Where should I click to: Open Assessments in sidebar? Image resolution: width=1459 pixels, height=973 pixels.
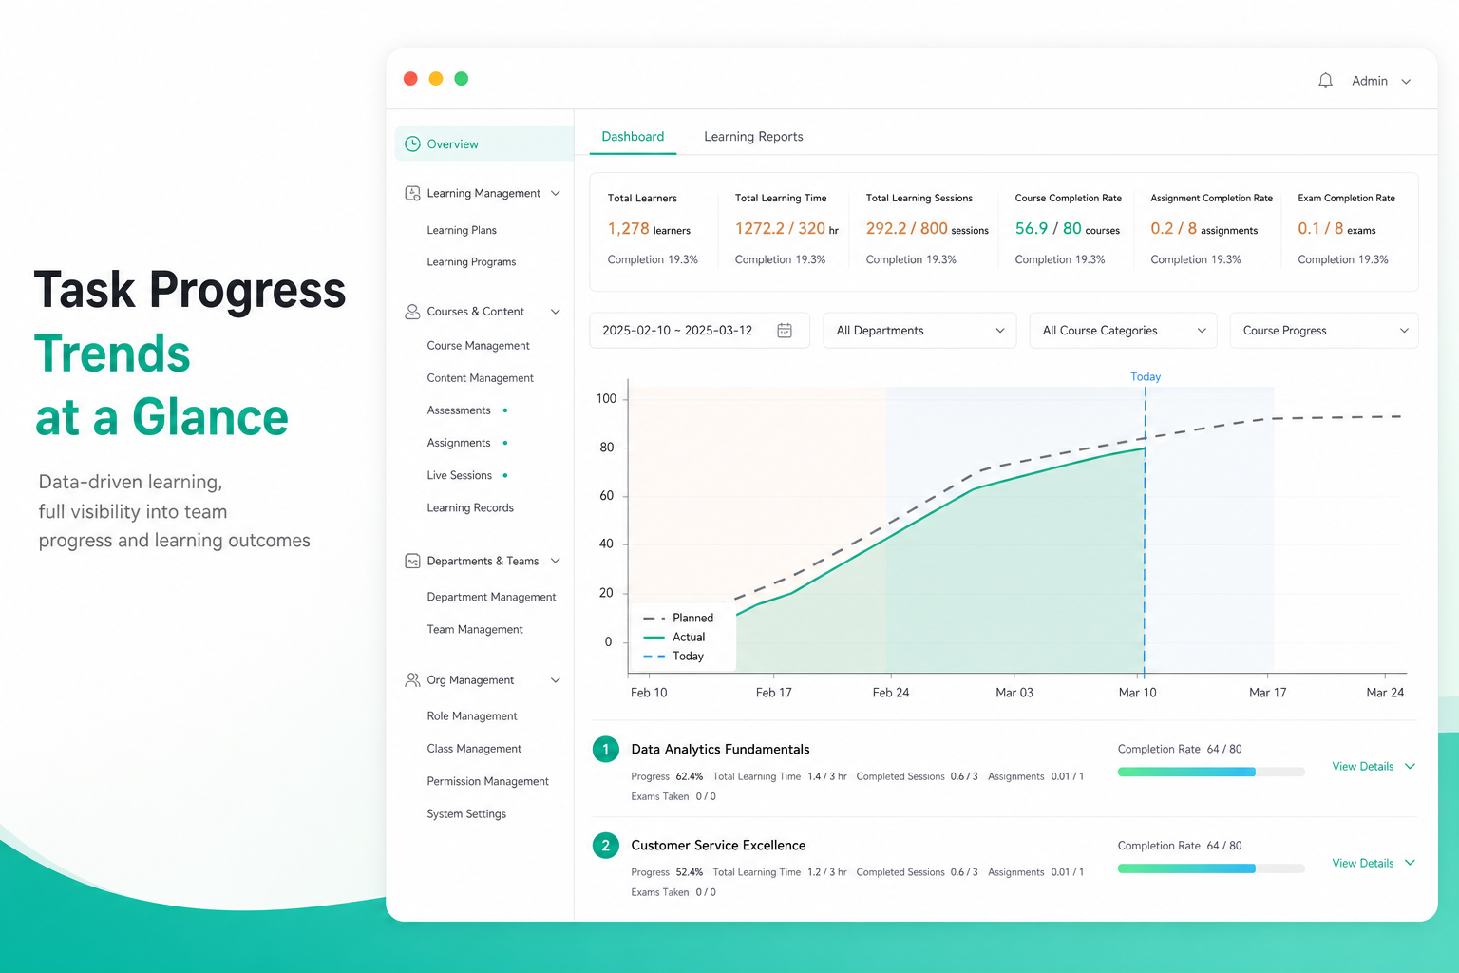tap(459, 410)
